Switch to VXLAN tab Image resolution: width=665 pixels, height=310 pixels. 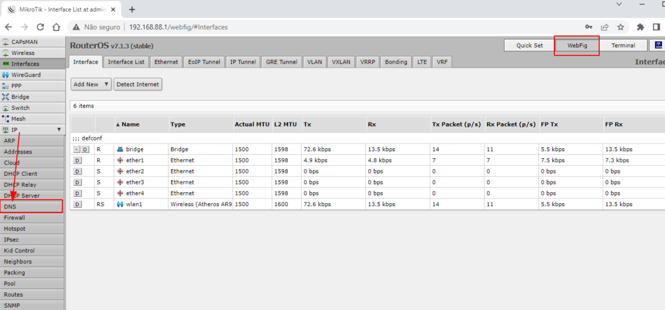(x=341, y=61)
